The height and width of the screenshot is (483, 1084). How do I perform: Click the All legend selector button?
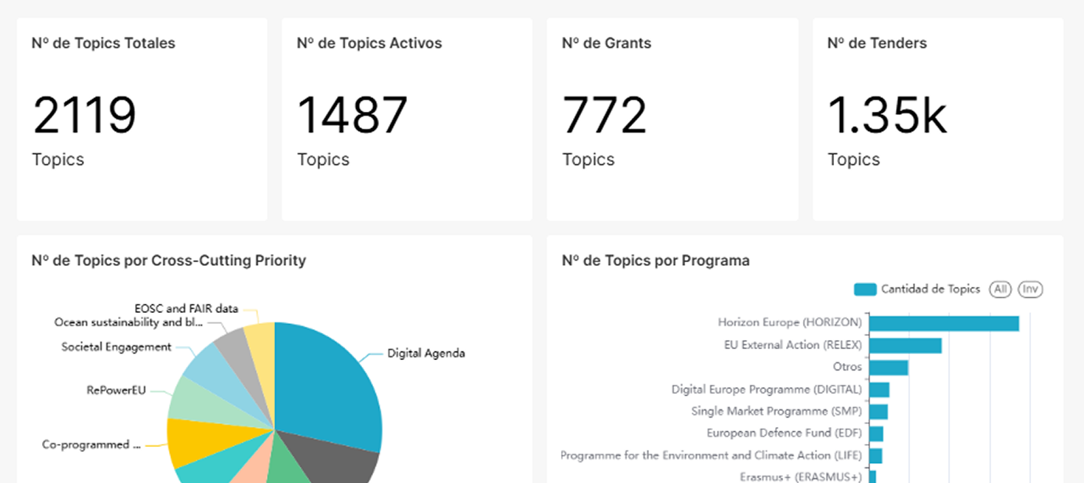coord(1000,289)
